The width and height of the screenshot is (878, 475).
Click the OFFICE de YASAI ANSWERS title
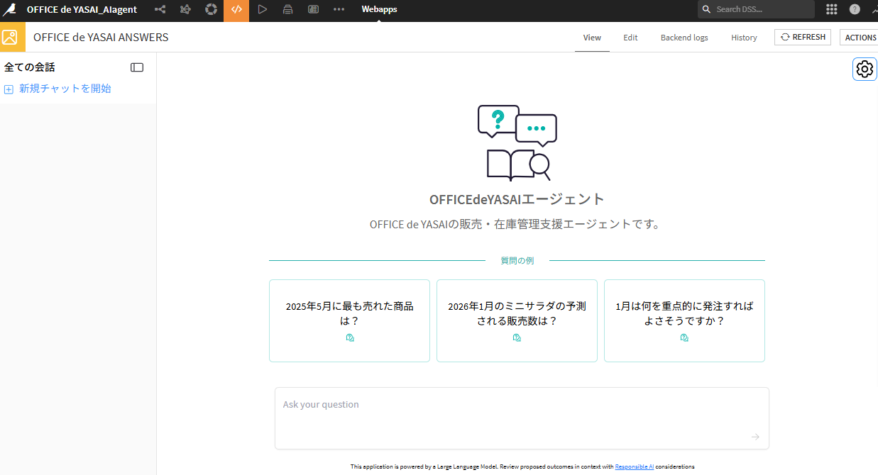tap(101, 37)
